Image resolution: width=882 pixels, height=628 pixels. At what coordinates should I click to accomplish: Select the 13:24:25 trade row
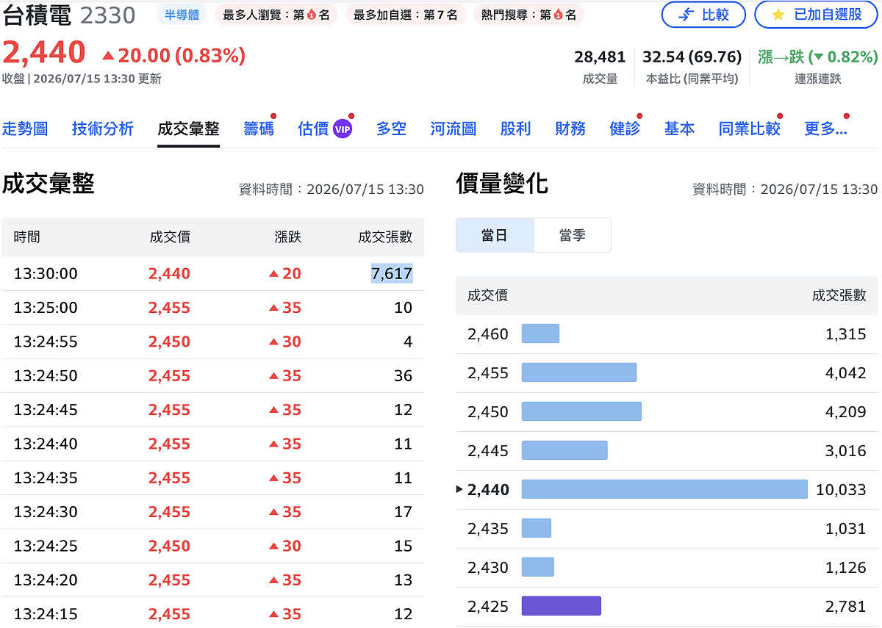(212, 546)
